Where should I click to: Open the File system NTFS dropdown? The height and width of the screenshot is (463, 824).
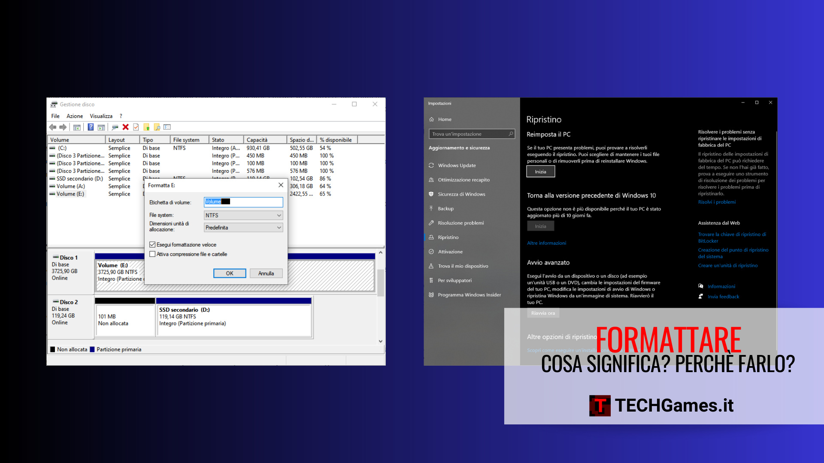pos(243,216)
